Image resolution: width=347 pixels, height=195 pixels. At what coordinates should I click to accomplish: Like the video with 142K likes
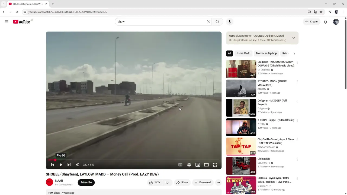pos(155,183)
